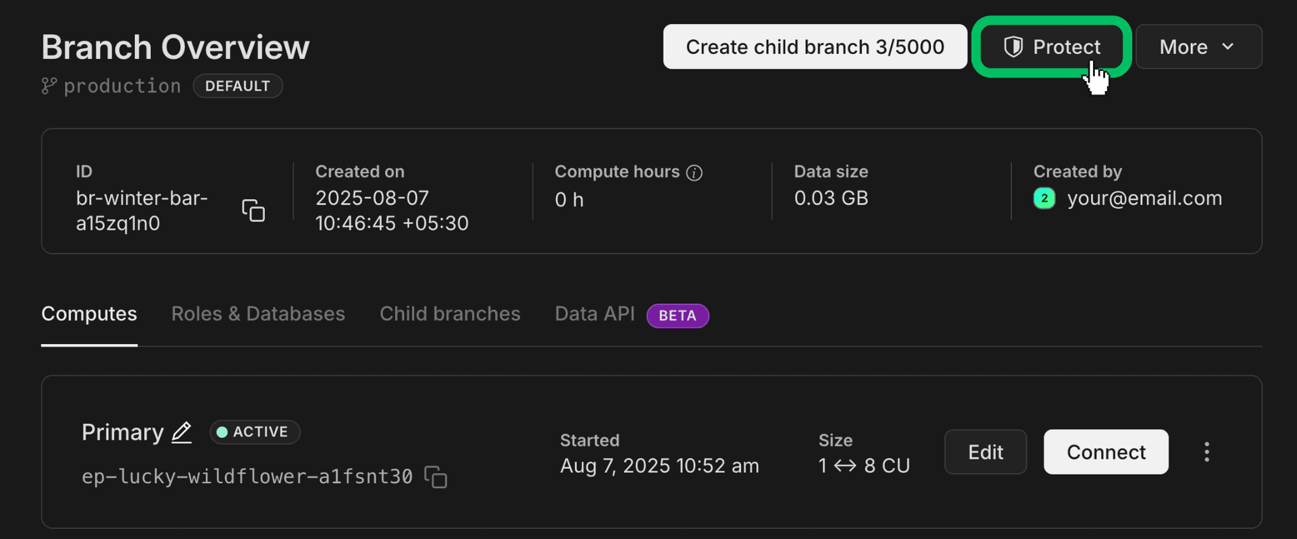
Task: Expand the More dropdown menu
Action: click(x=1198, y=47)
